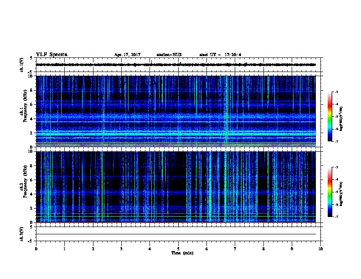Click time axis tick label "10"
The width and height of the screenshot is (361, 279).
click(x=320, y=249)
